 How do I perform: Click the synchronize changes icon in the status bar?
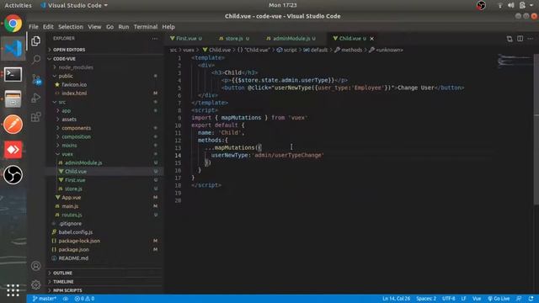(x=66, y=299)
